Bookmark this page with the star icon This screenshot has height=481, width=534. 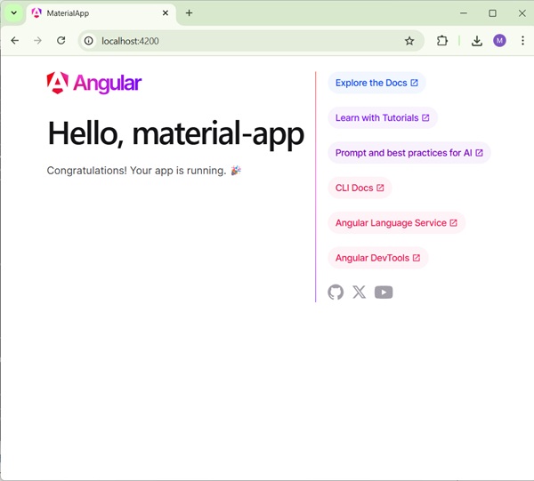[x=409, y=41]
